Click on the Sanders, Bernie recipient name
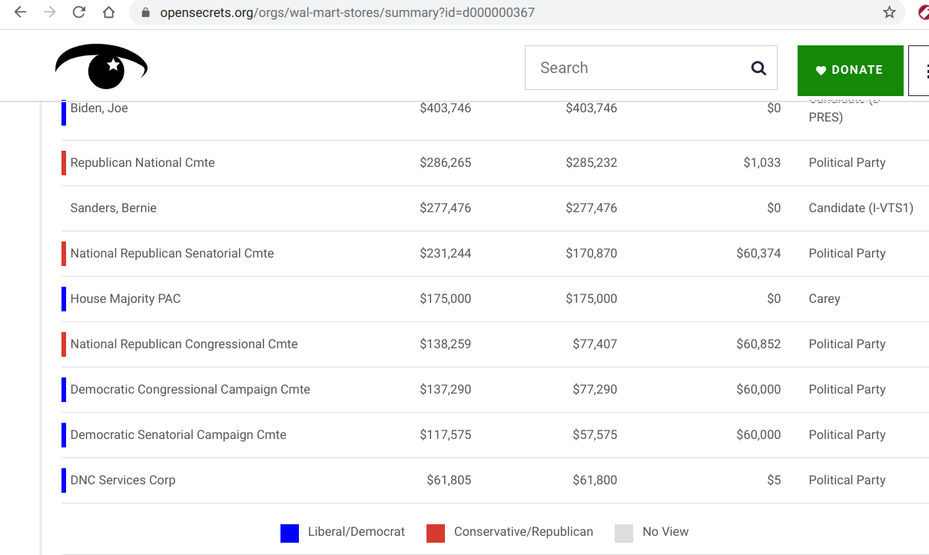929x555 pixels. coord(113,208)
